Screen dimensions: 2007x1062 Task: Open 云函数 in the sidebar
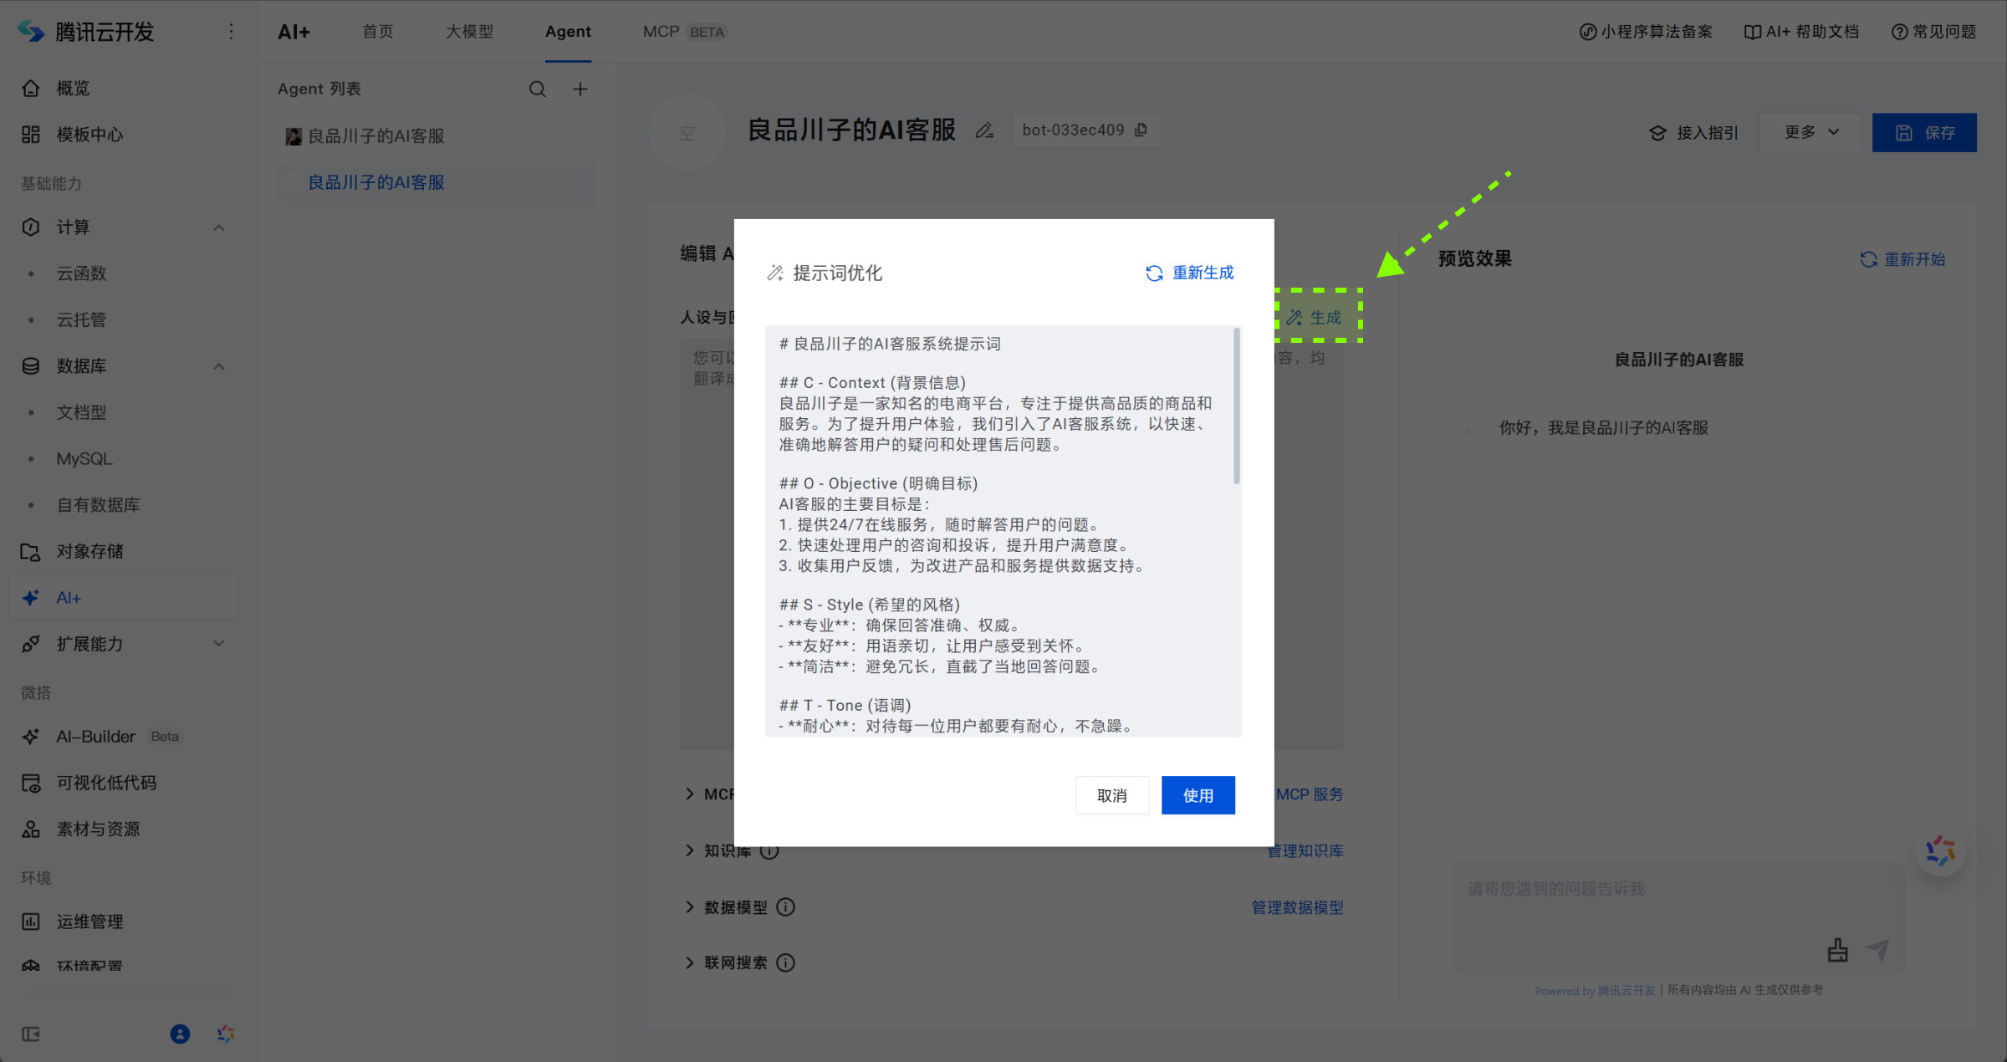coord(81,273)
